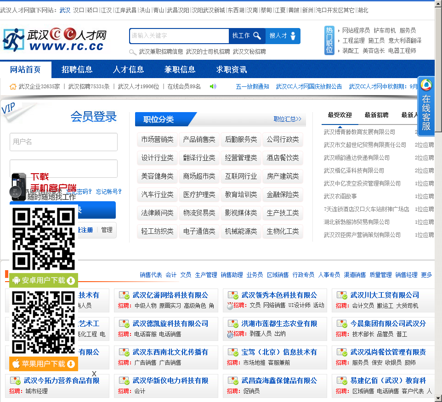Click certified icon beside 武汉泓尚餐饮管理
442x402 pixels.
click(342, 352)
